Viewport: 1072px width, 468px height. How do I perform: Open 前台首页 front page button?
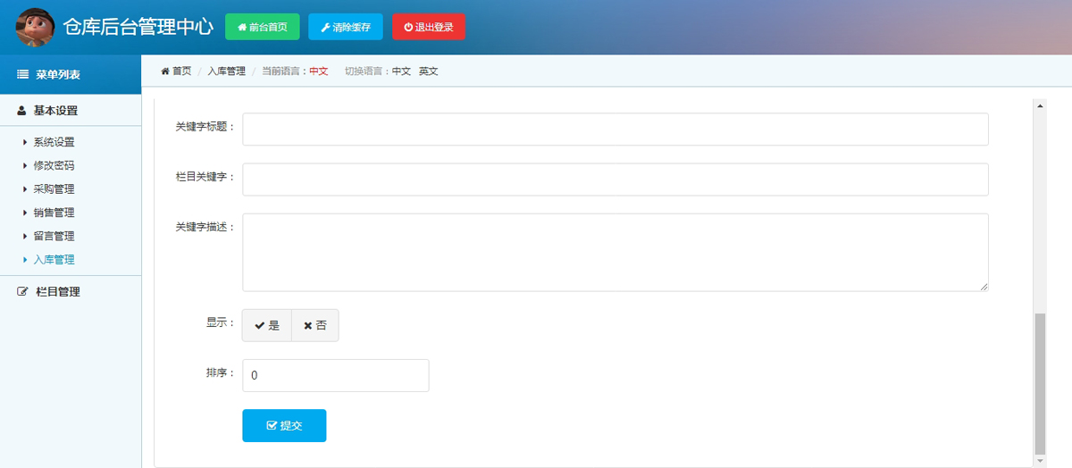pos(263,27)
